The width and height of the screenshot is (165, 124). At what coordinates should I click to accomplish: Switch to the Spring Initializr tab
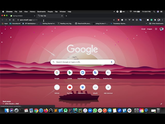23,16
